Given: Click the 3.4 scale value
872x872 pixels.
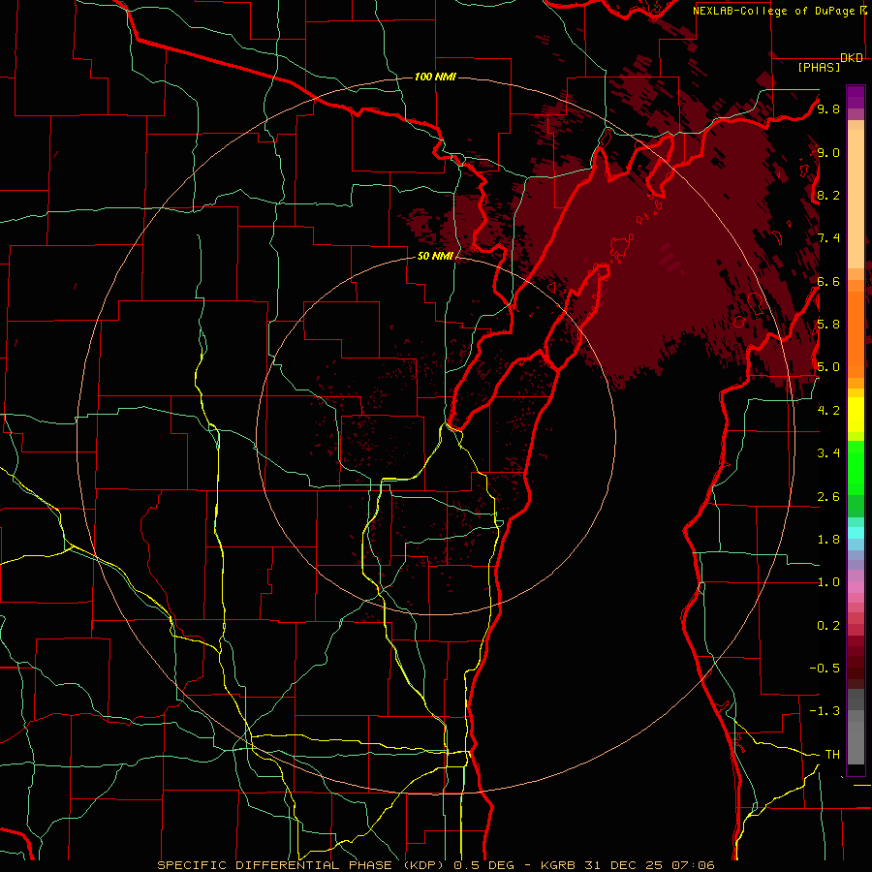Looking at the screenshot, I should point(828,453).
